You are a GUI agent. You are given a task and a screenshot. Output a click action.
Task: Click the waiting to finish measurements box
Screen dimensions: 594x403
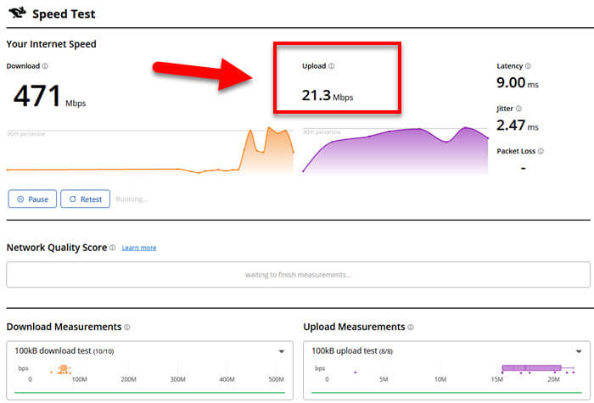(298, 275)
